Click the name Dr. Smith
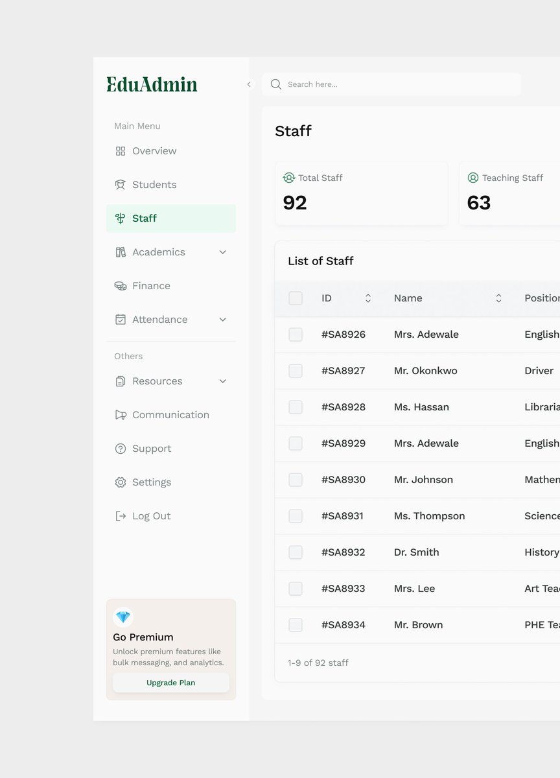 point(417,552)
